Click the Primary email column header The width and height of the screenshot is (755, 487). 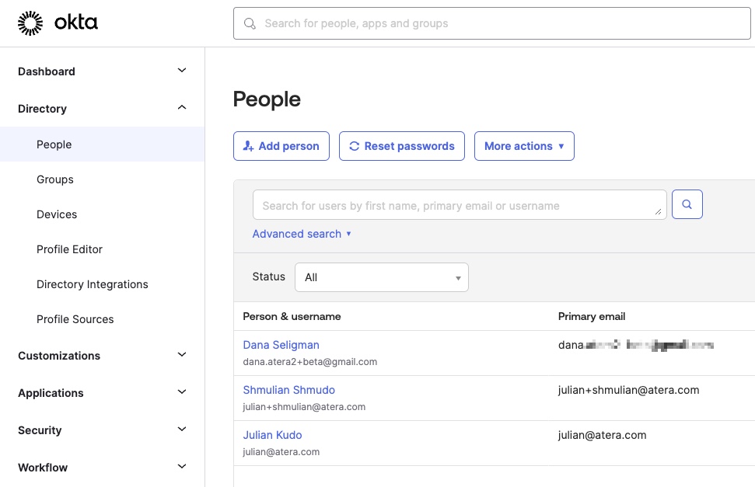pos(591,316)
